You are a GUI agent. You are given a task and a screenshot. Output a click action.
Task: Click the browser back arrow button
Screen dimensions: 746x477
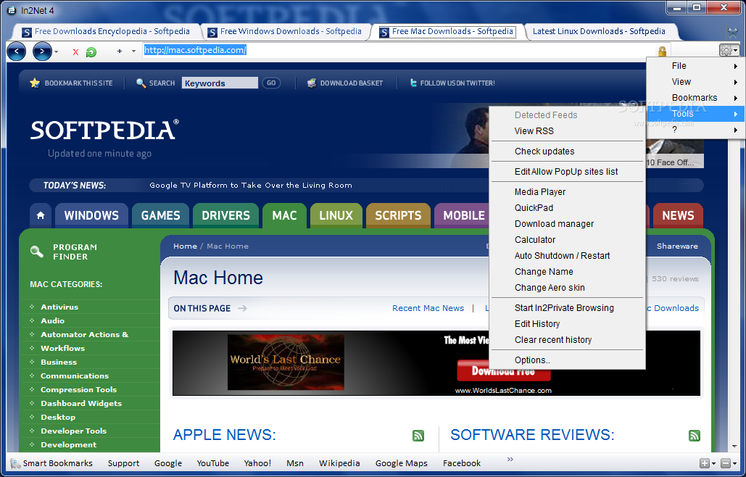(x=16, y=51)
